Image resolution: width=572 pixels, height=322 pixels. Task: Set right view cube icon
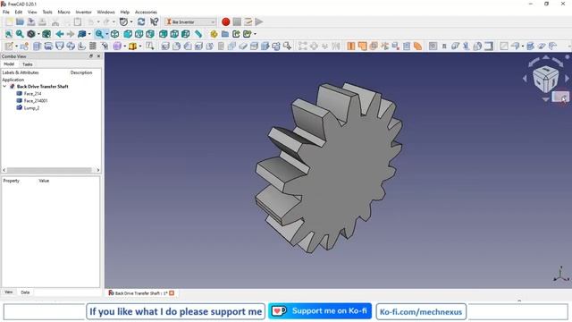[150, 34]
